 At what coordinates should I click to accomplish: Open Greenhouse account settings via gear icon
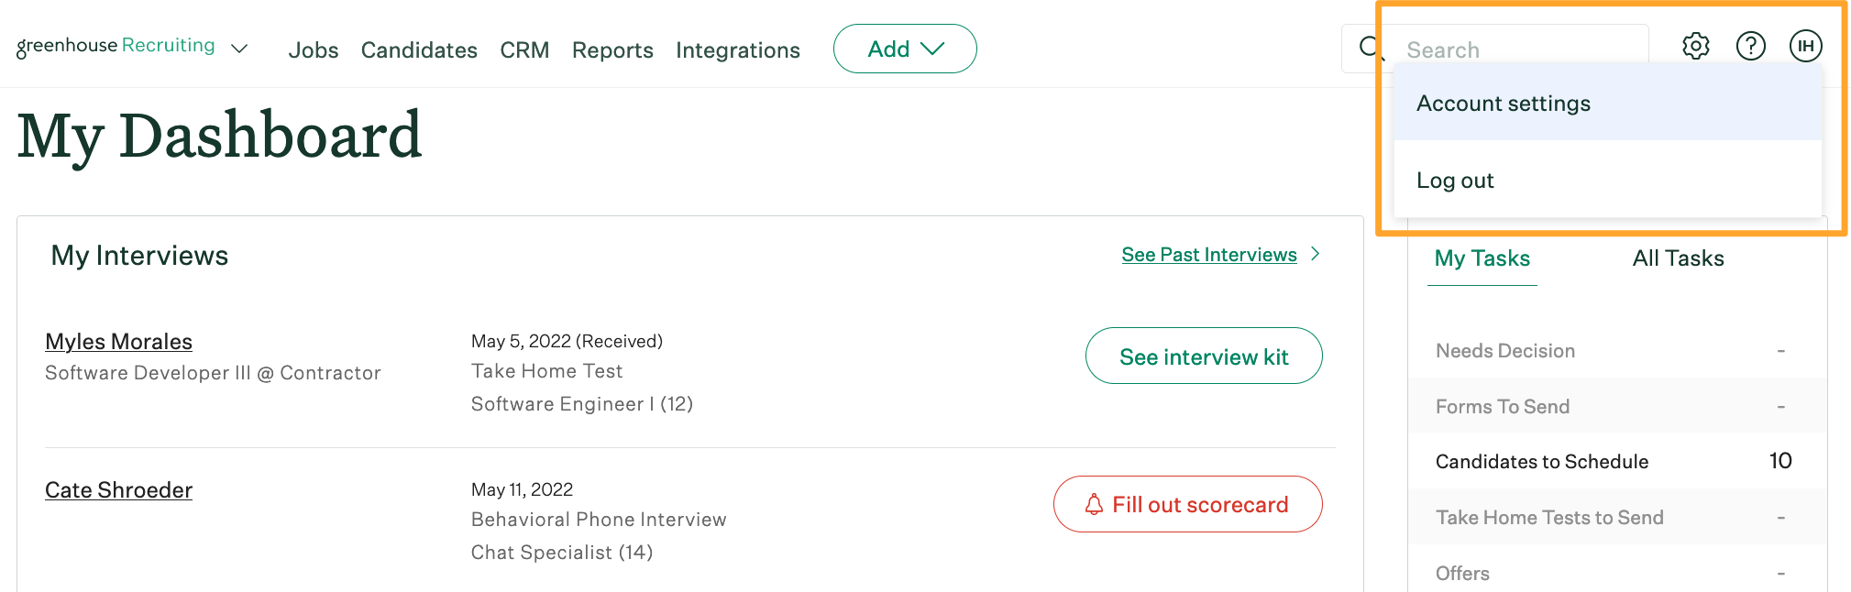pos(1695,46)
